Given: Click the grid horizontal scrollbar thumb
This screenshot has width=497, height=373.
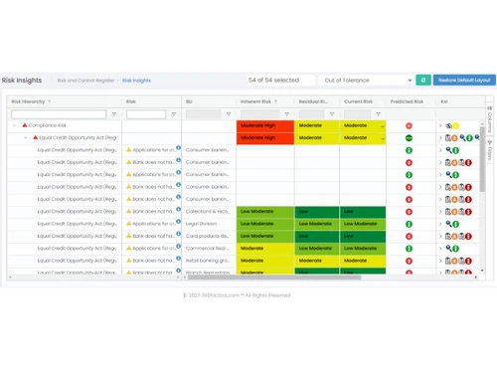Looking at the screenshot, I should pyautogui.click(x=274, y=278).
